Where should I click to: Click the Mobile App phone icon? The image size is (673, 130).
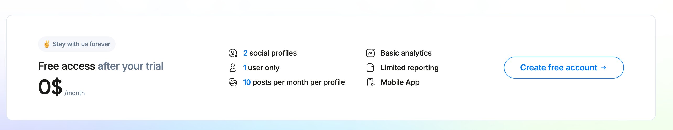point(370,82)
